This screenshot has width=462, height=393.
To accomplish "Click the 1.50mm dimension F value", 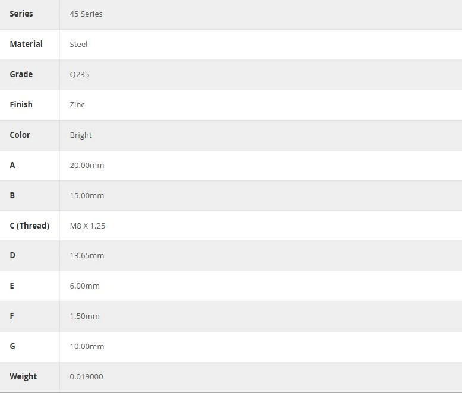I will tap(84, 316).
